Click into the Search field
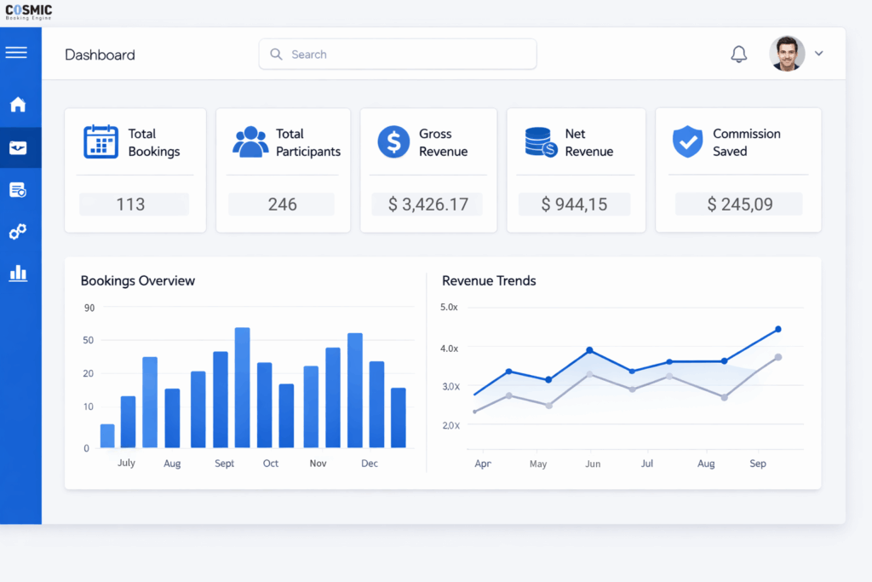The height and width of the screenshot is (582, 872). pos(398,54)
